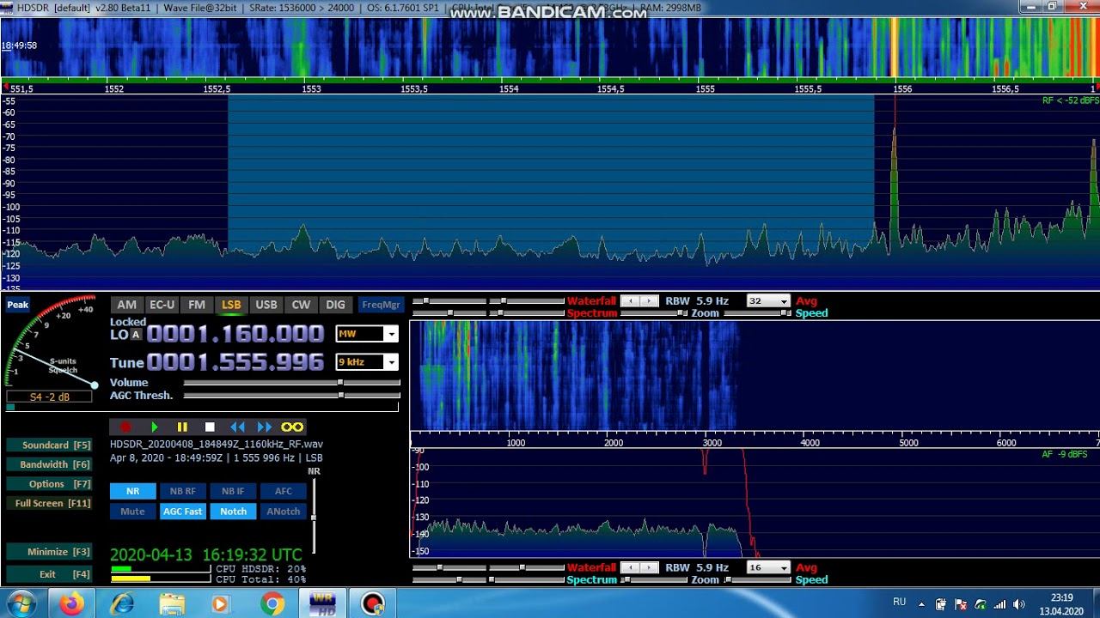Click the FreqMgr button
The image size is (1100, 618).
[x=381, y=305]
